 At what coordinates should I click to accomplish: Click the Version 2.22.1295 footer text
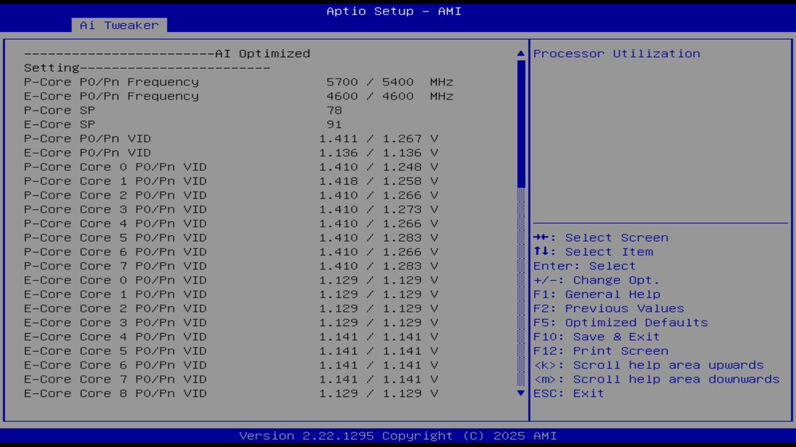[x=397, y=435]
